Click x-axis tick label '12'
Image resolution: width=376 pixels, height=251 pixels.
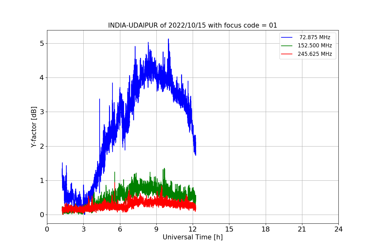[x=193, y=229]
